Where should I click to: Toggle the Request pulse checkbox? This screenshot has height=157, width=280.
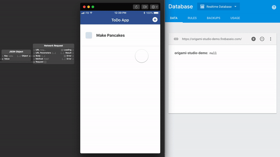click(x=45, y=62)
